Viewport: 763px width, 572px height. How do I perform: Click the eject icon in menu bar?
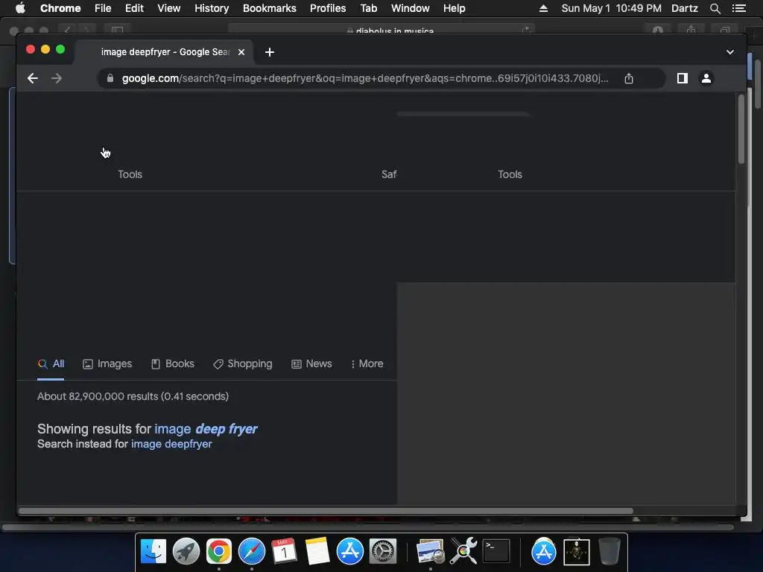click(543, 8)
